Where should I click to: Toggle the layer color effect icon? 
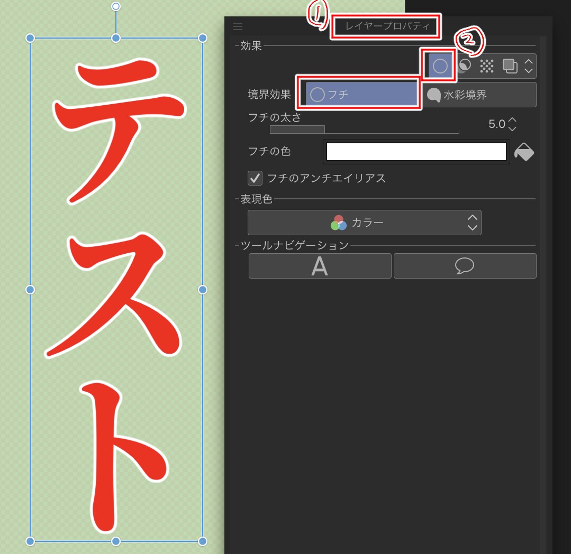(x=510, y=66)
